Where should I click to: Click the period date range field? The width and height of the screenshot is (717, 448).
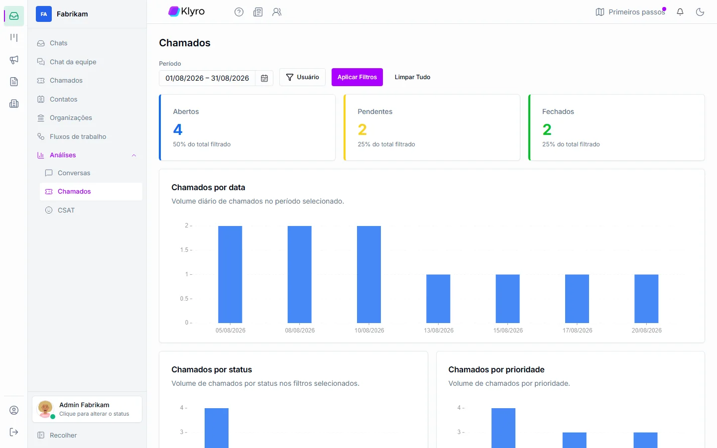207,78
